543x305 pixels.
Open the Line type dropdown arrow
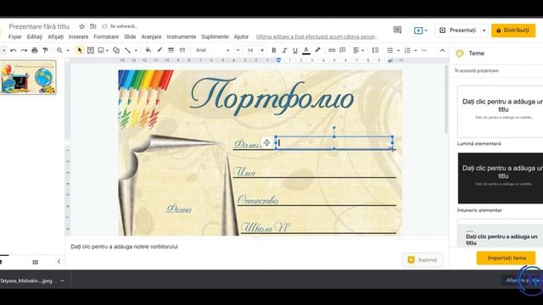(x=136, y=51)
